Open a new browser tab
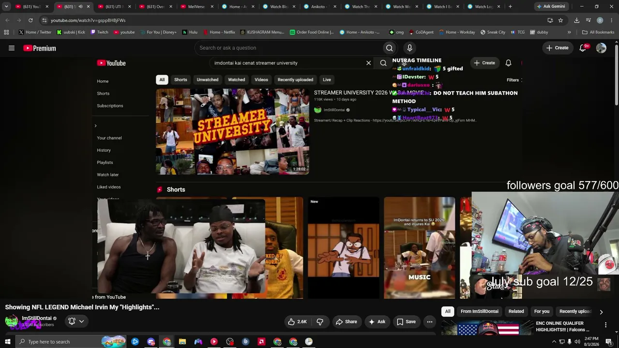This screenshot has width=619, height=348. tap(510, 6)
